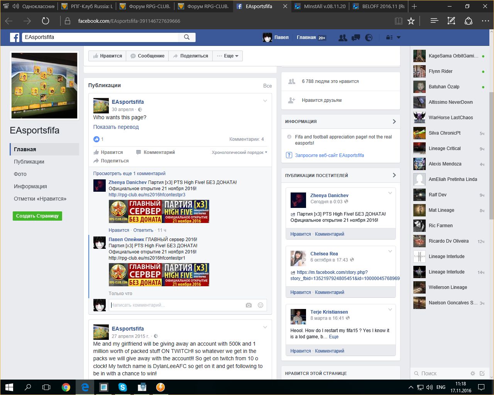Make a web note pen icon
This screenshot has width=494, height=395.
coord(451,21)
